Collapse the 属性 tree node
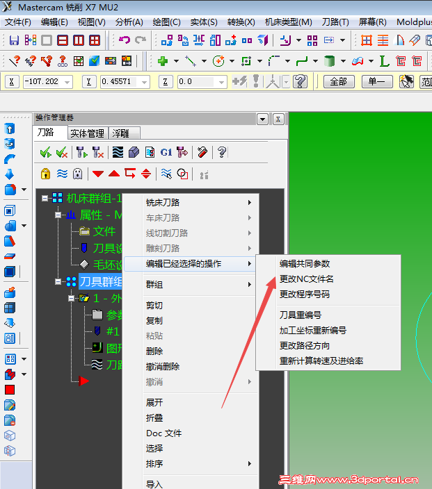Viewport: 432px width, 489px height. click(x=58, y=215)
